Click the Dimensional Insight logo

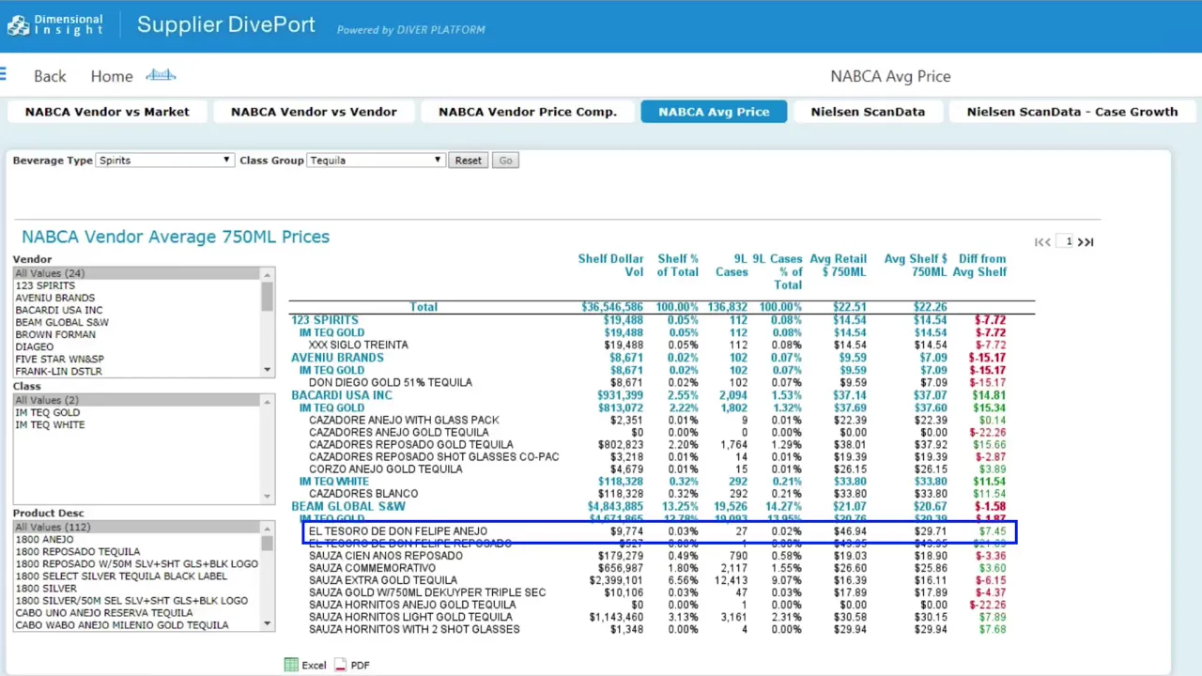click(x=55, y=25)
